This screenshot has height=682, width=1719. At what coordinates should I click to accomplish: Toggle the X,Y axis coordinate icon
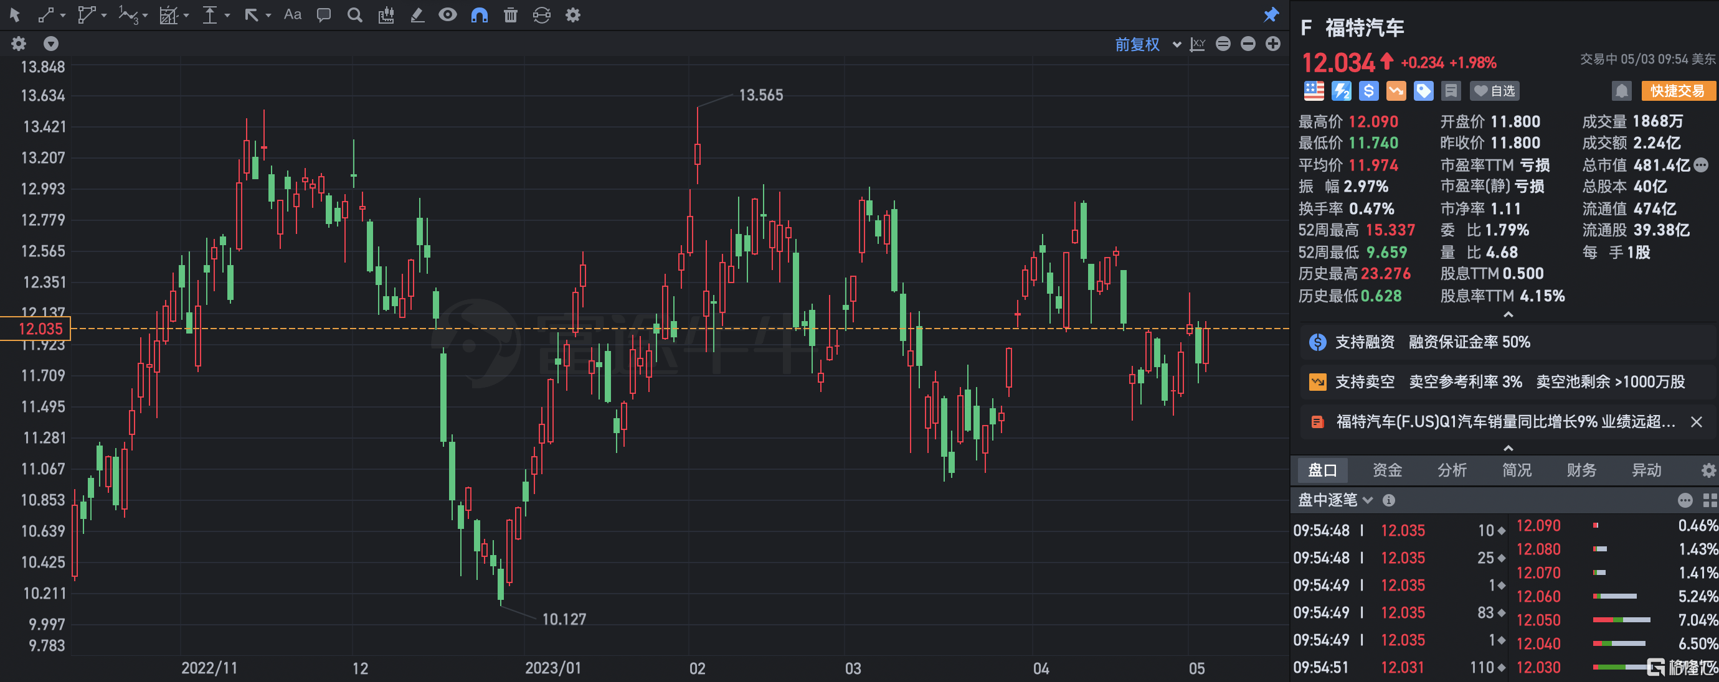[x=1198, y=45]
